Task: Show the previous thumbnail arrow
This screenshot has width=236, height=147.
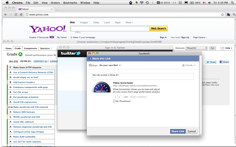Action: coord(115,97)
